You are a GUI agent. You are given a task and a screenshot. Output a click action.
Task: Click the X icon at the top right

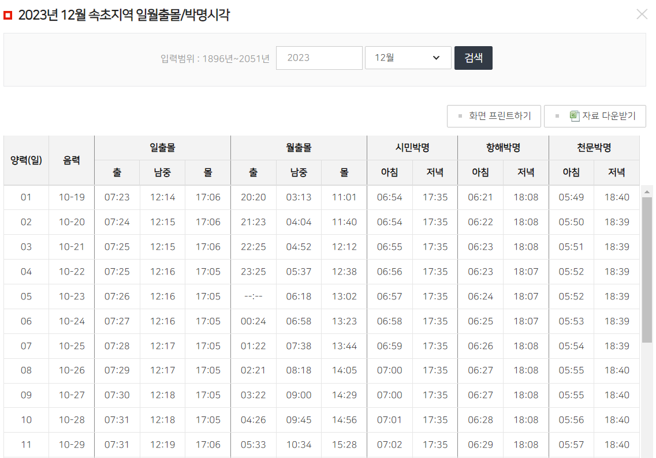coord(642,14)
